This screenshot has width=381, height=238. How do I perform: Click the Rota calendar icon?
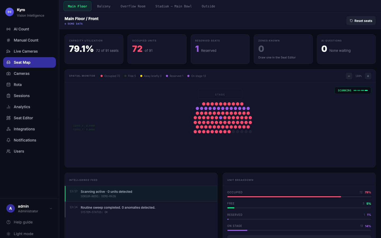[x=8, y=85]
